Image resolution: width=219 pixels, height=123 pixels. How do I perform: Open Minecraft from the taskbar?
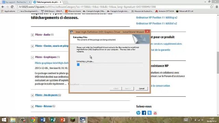[x=73, y=120]
